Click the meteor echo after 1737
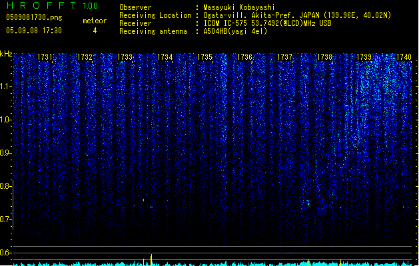Image resolution: width=419 pixels, height=266 pixels. coord(308,203)
